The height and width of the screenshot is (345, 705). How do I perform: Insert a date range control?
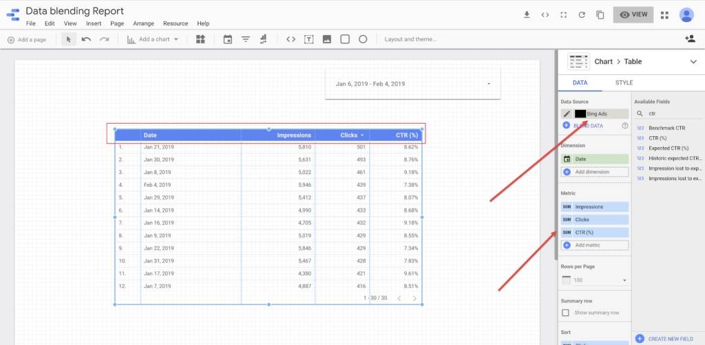(x=228, y=39)
